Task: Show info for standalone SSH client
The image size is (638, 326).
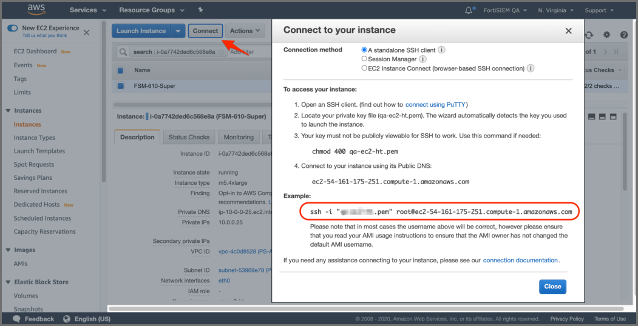Action: [441, 50]
